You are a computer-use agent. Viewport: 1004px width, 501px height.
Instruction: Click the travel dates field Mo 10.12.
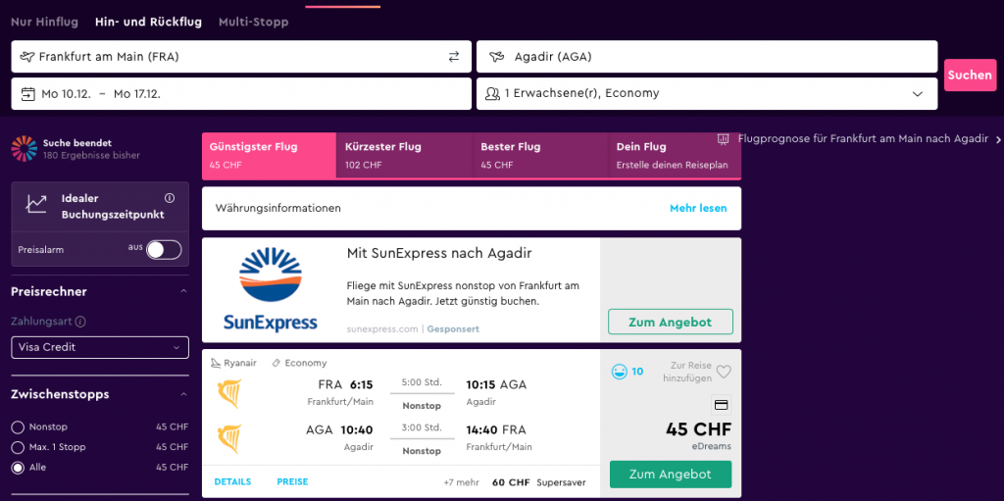click(x=241, y=93)
